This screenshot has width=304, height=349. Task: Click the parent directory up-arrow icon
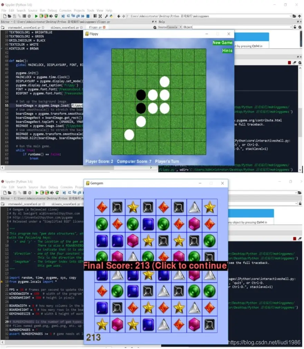300,16
